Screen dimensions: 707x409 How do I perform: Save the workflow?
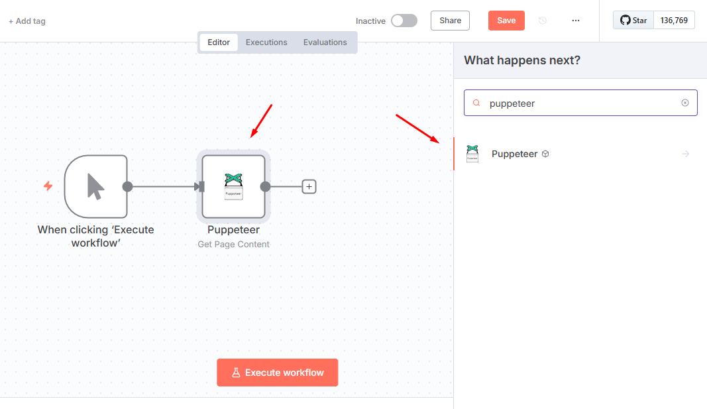pos(506,21)
